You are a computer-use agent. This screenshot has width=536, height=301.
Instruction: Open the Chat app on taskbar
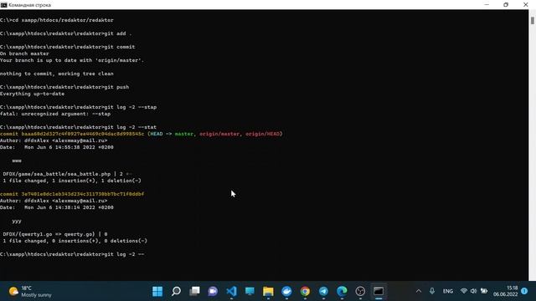(x=213, y=291)
